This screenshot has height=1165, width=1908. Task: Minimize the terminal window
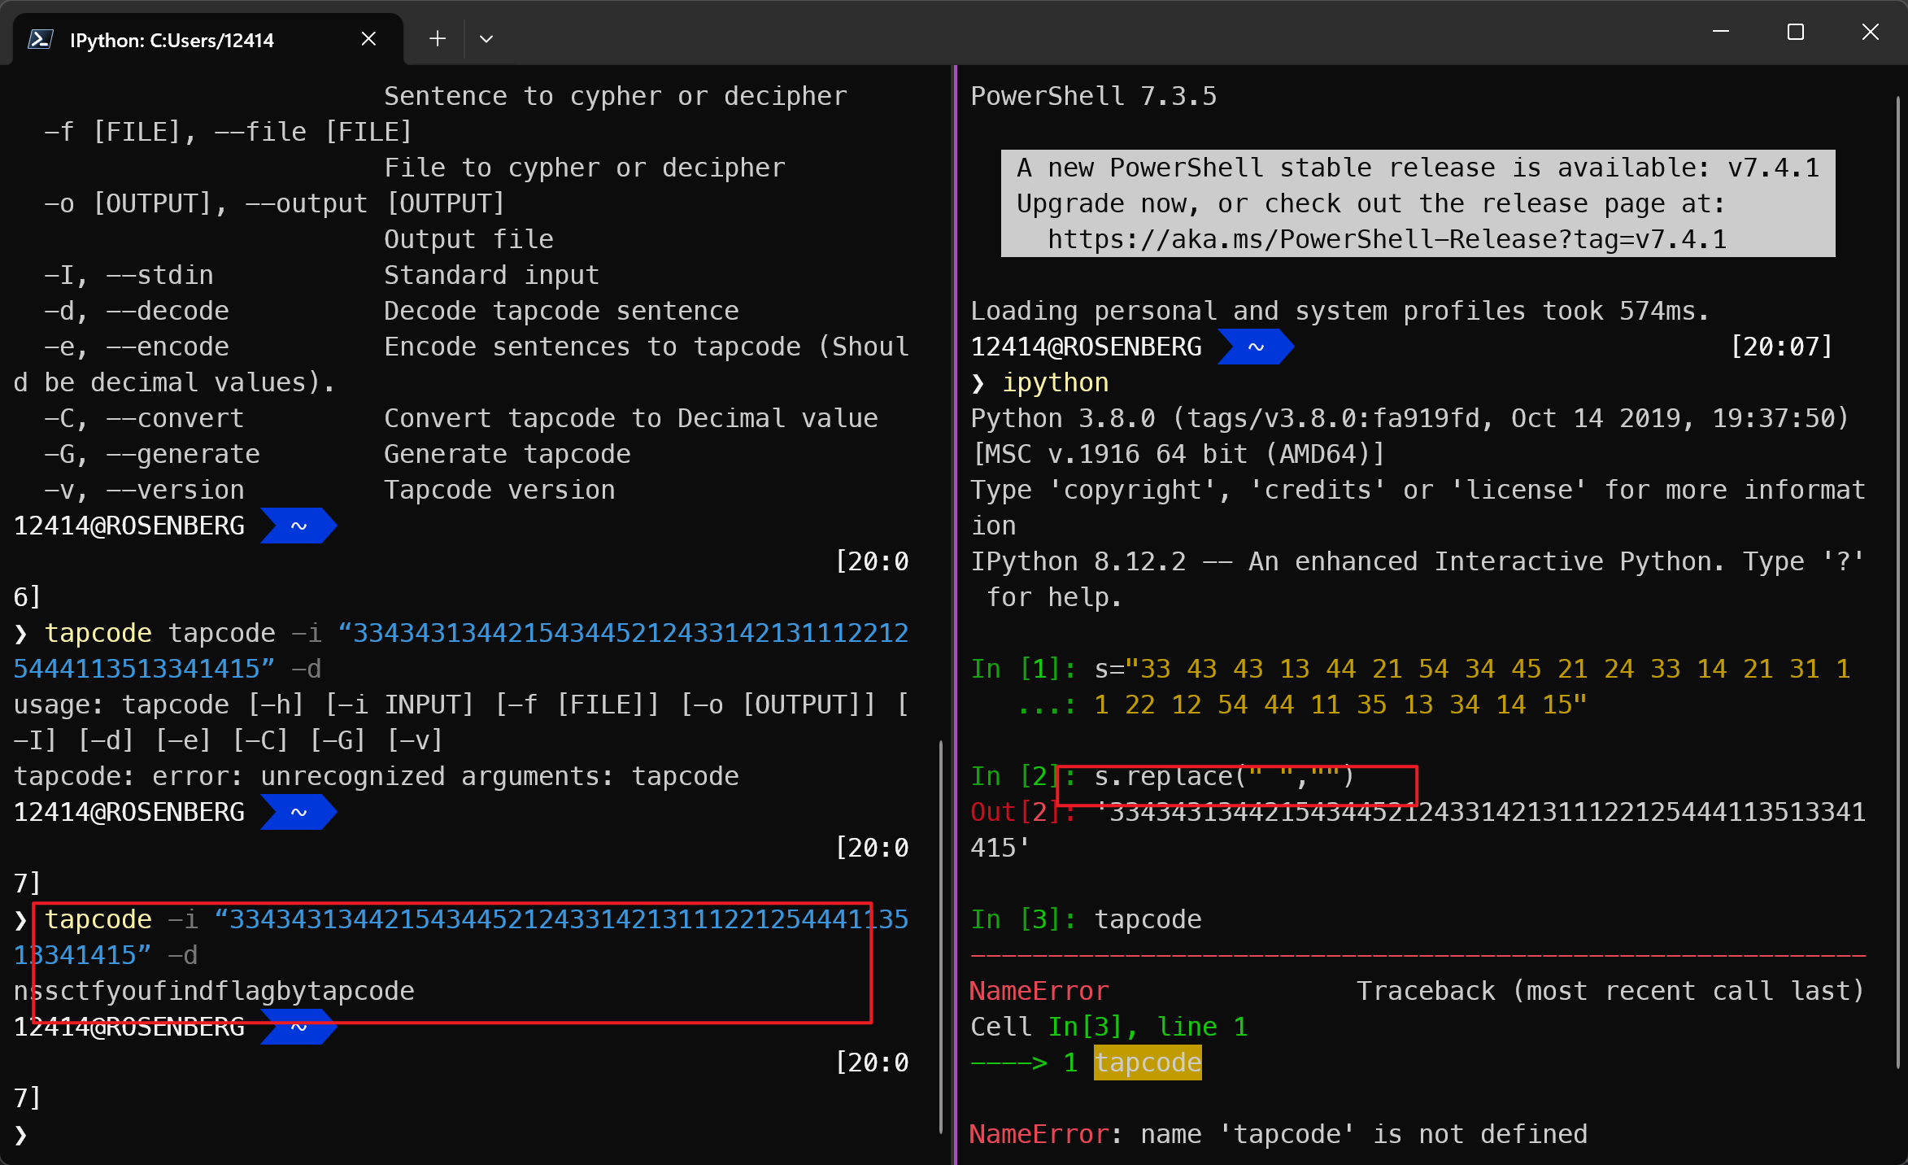1721,33
